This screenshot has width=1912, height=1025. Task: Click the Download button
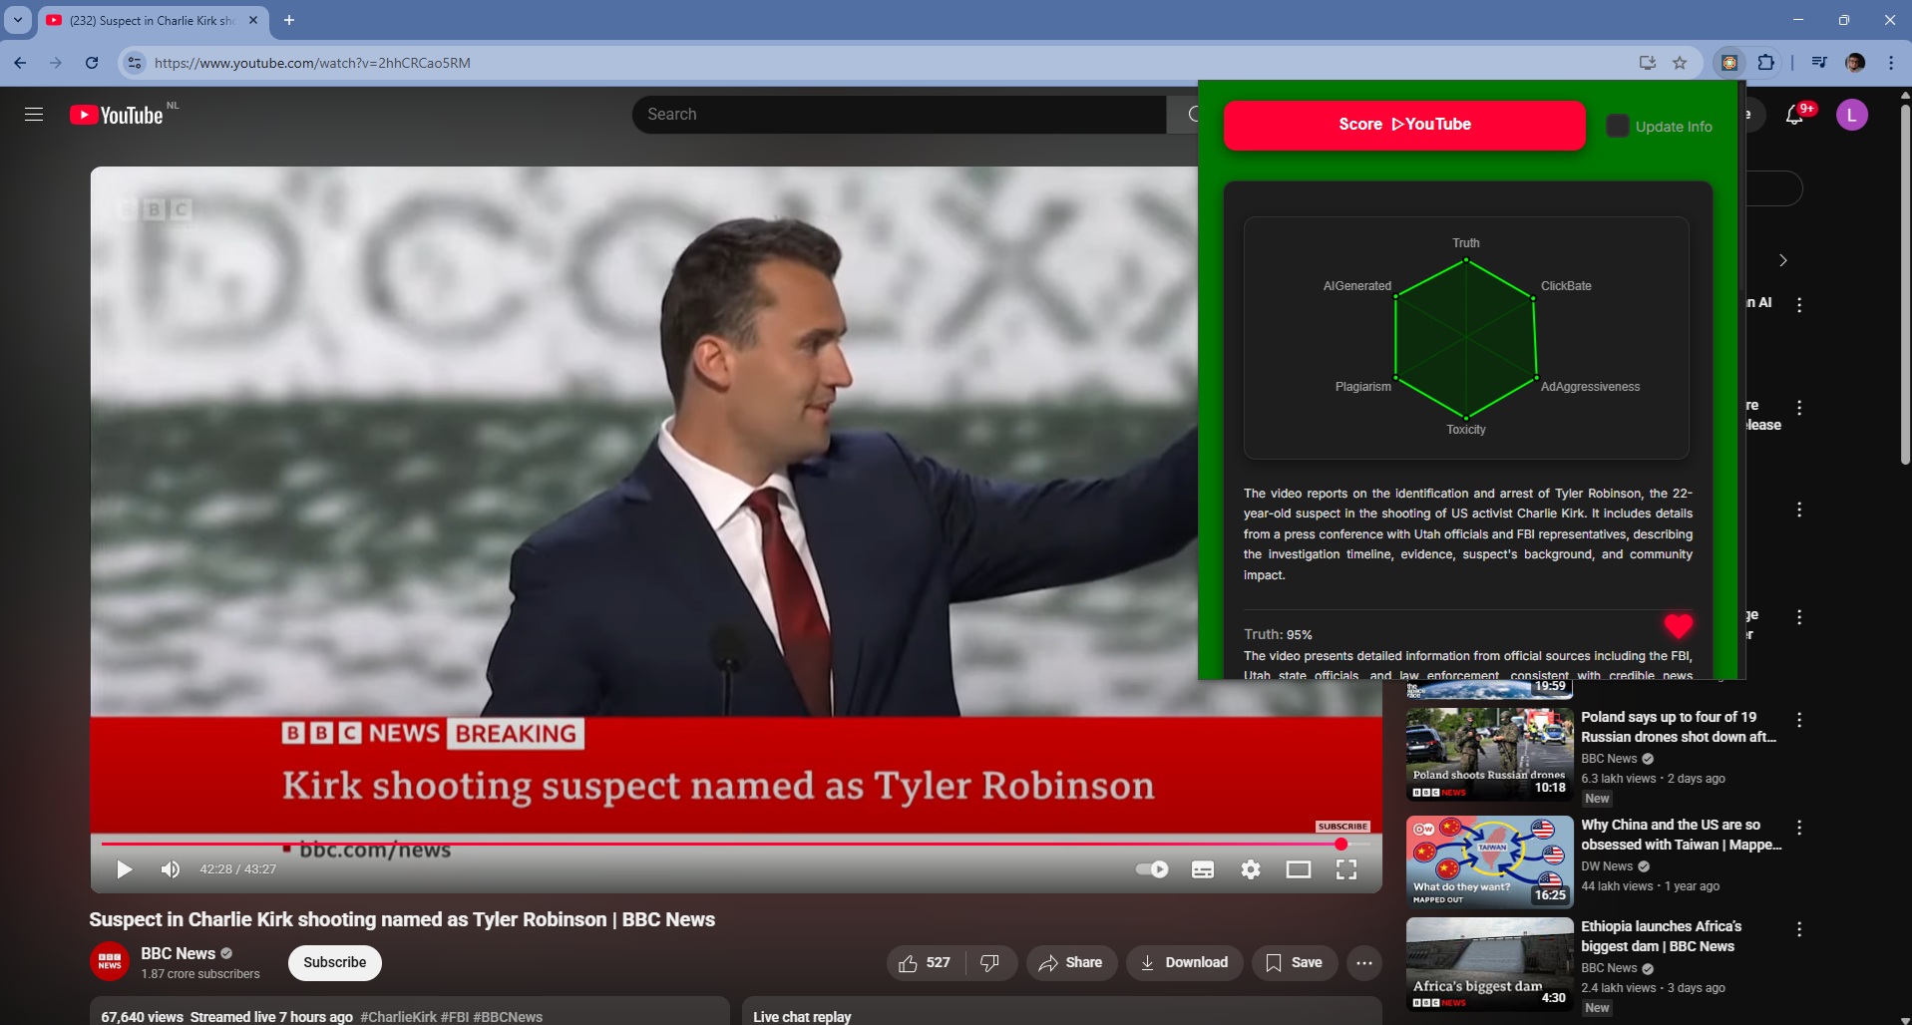coord(1184,962)
